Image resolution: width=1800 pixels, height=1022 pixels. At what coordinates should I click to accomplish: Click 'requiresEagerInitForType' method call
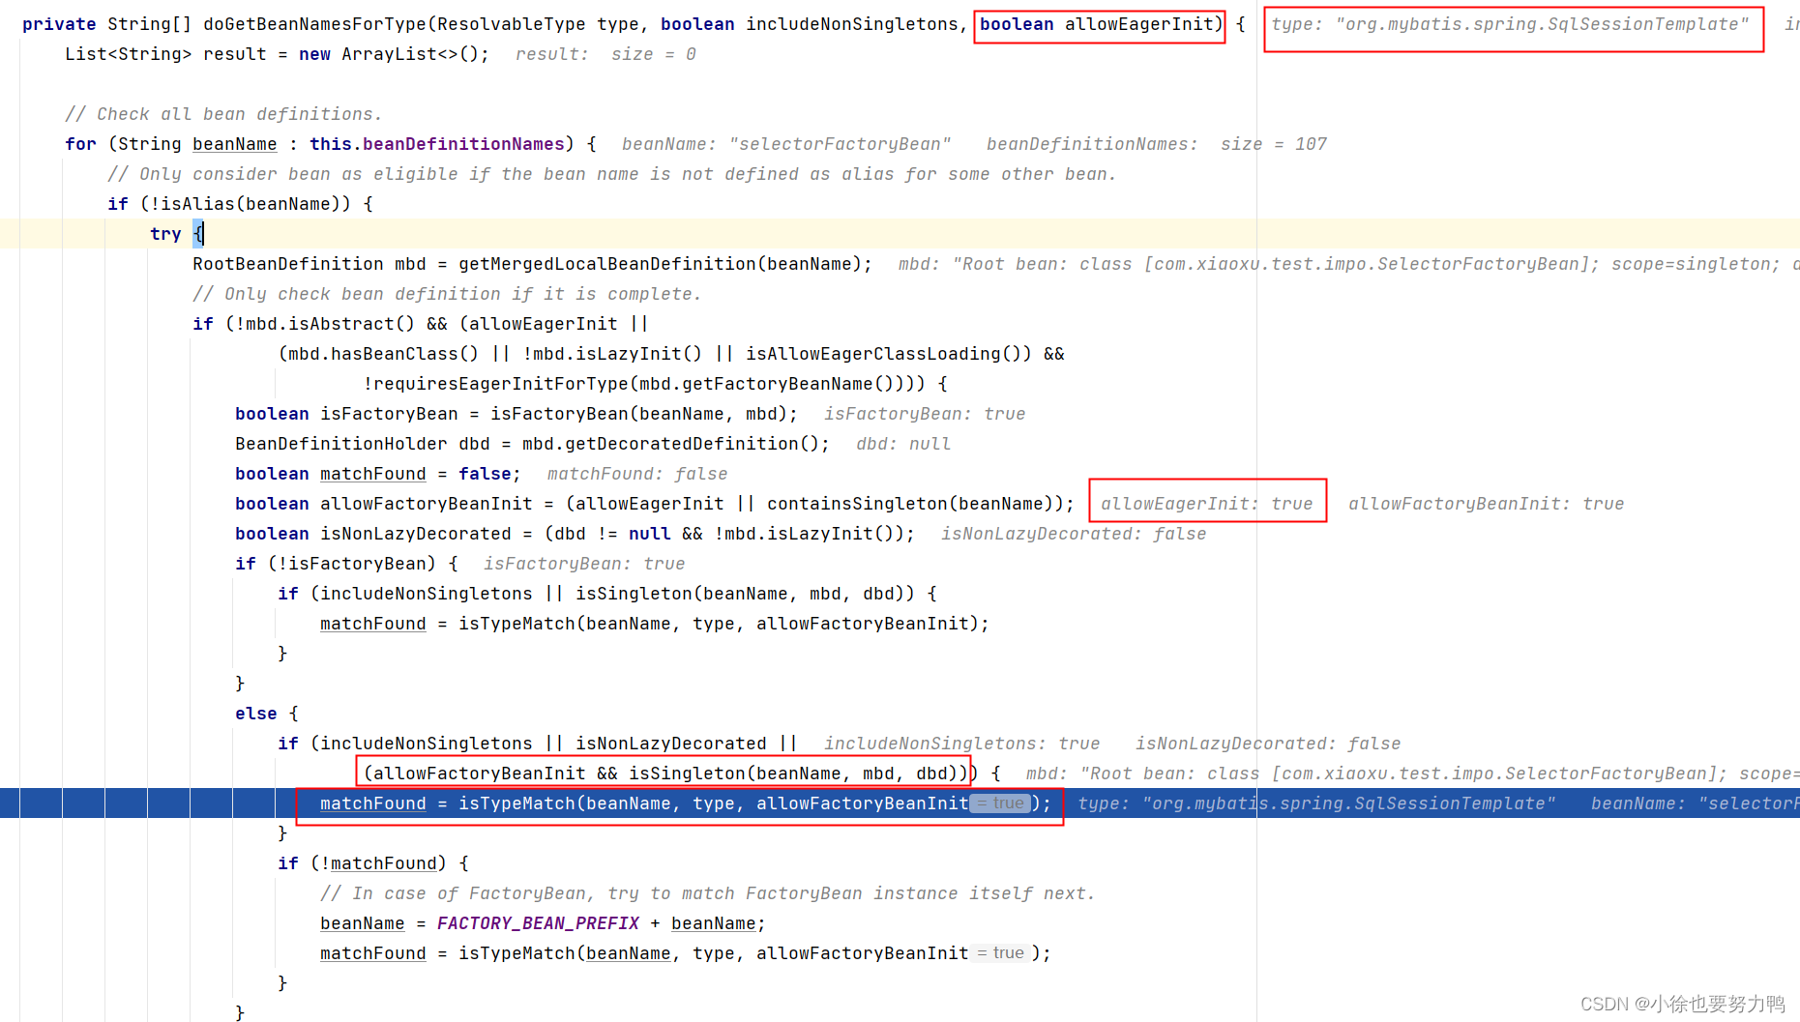pos(500,384)
